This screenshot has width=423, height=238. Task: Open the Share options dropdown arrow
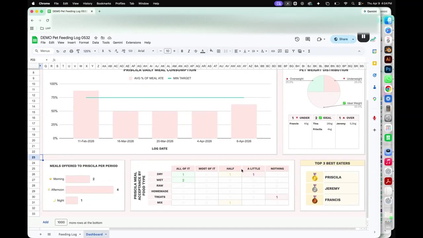coord(353,39)
